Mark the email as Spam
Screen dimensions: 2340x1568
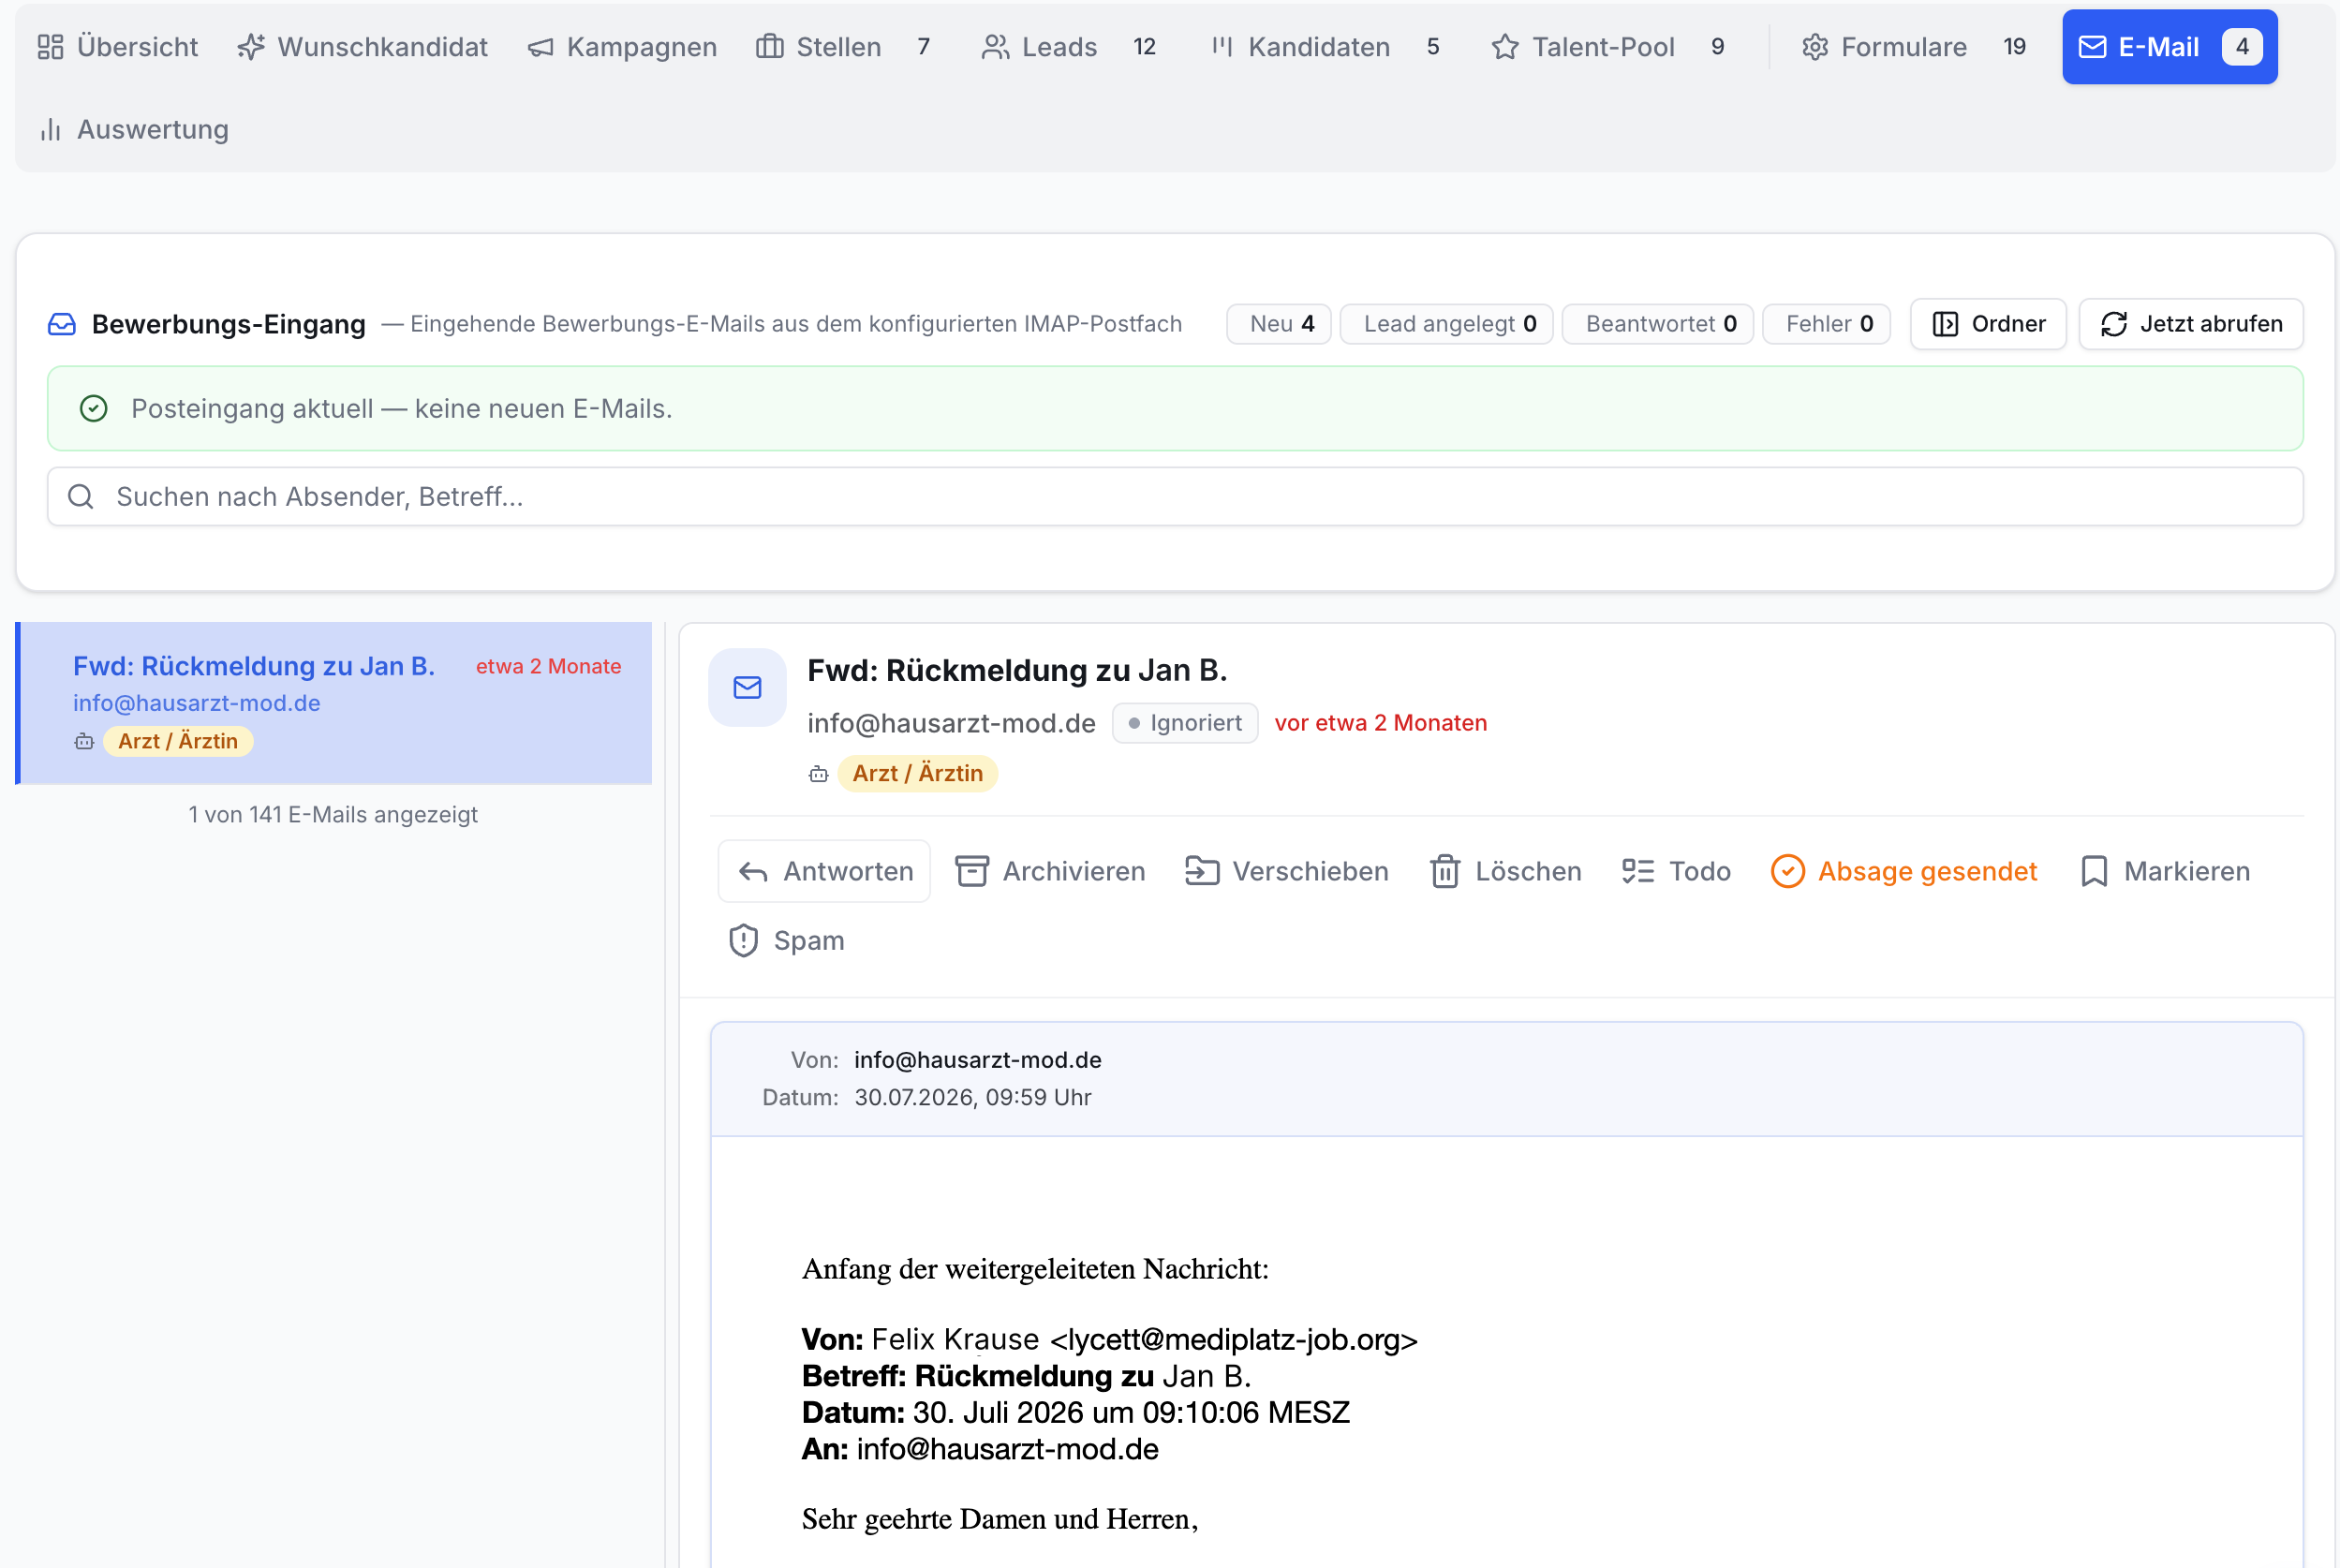coord(786,940)
